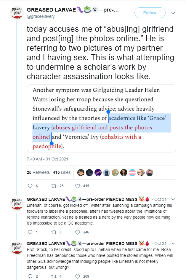Screen dimensions: 186x280
Task: Like the tweet with 246 likes
Action: [78, 232]
